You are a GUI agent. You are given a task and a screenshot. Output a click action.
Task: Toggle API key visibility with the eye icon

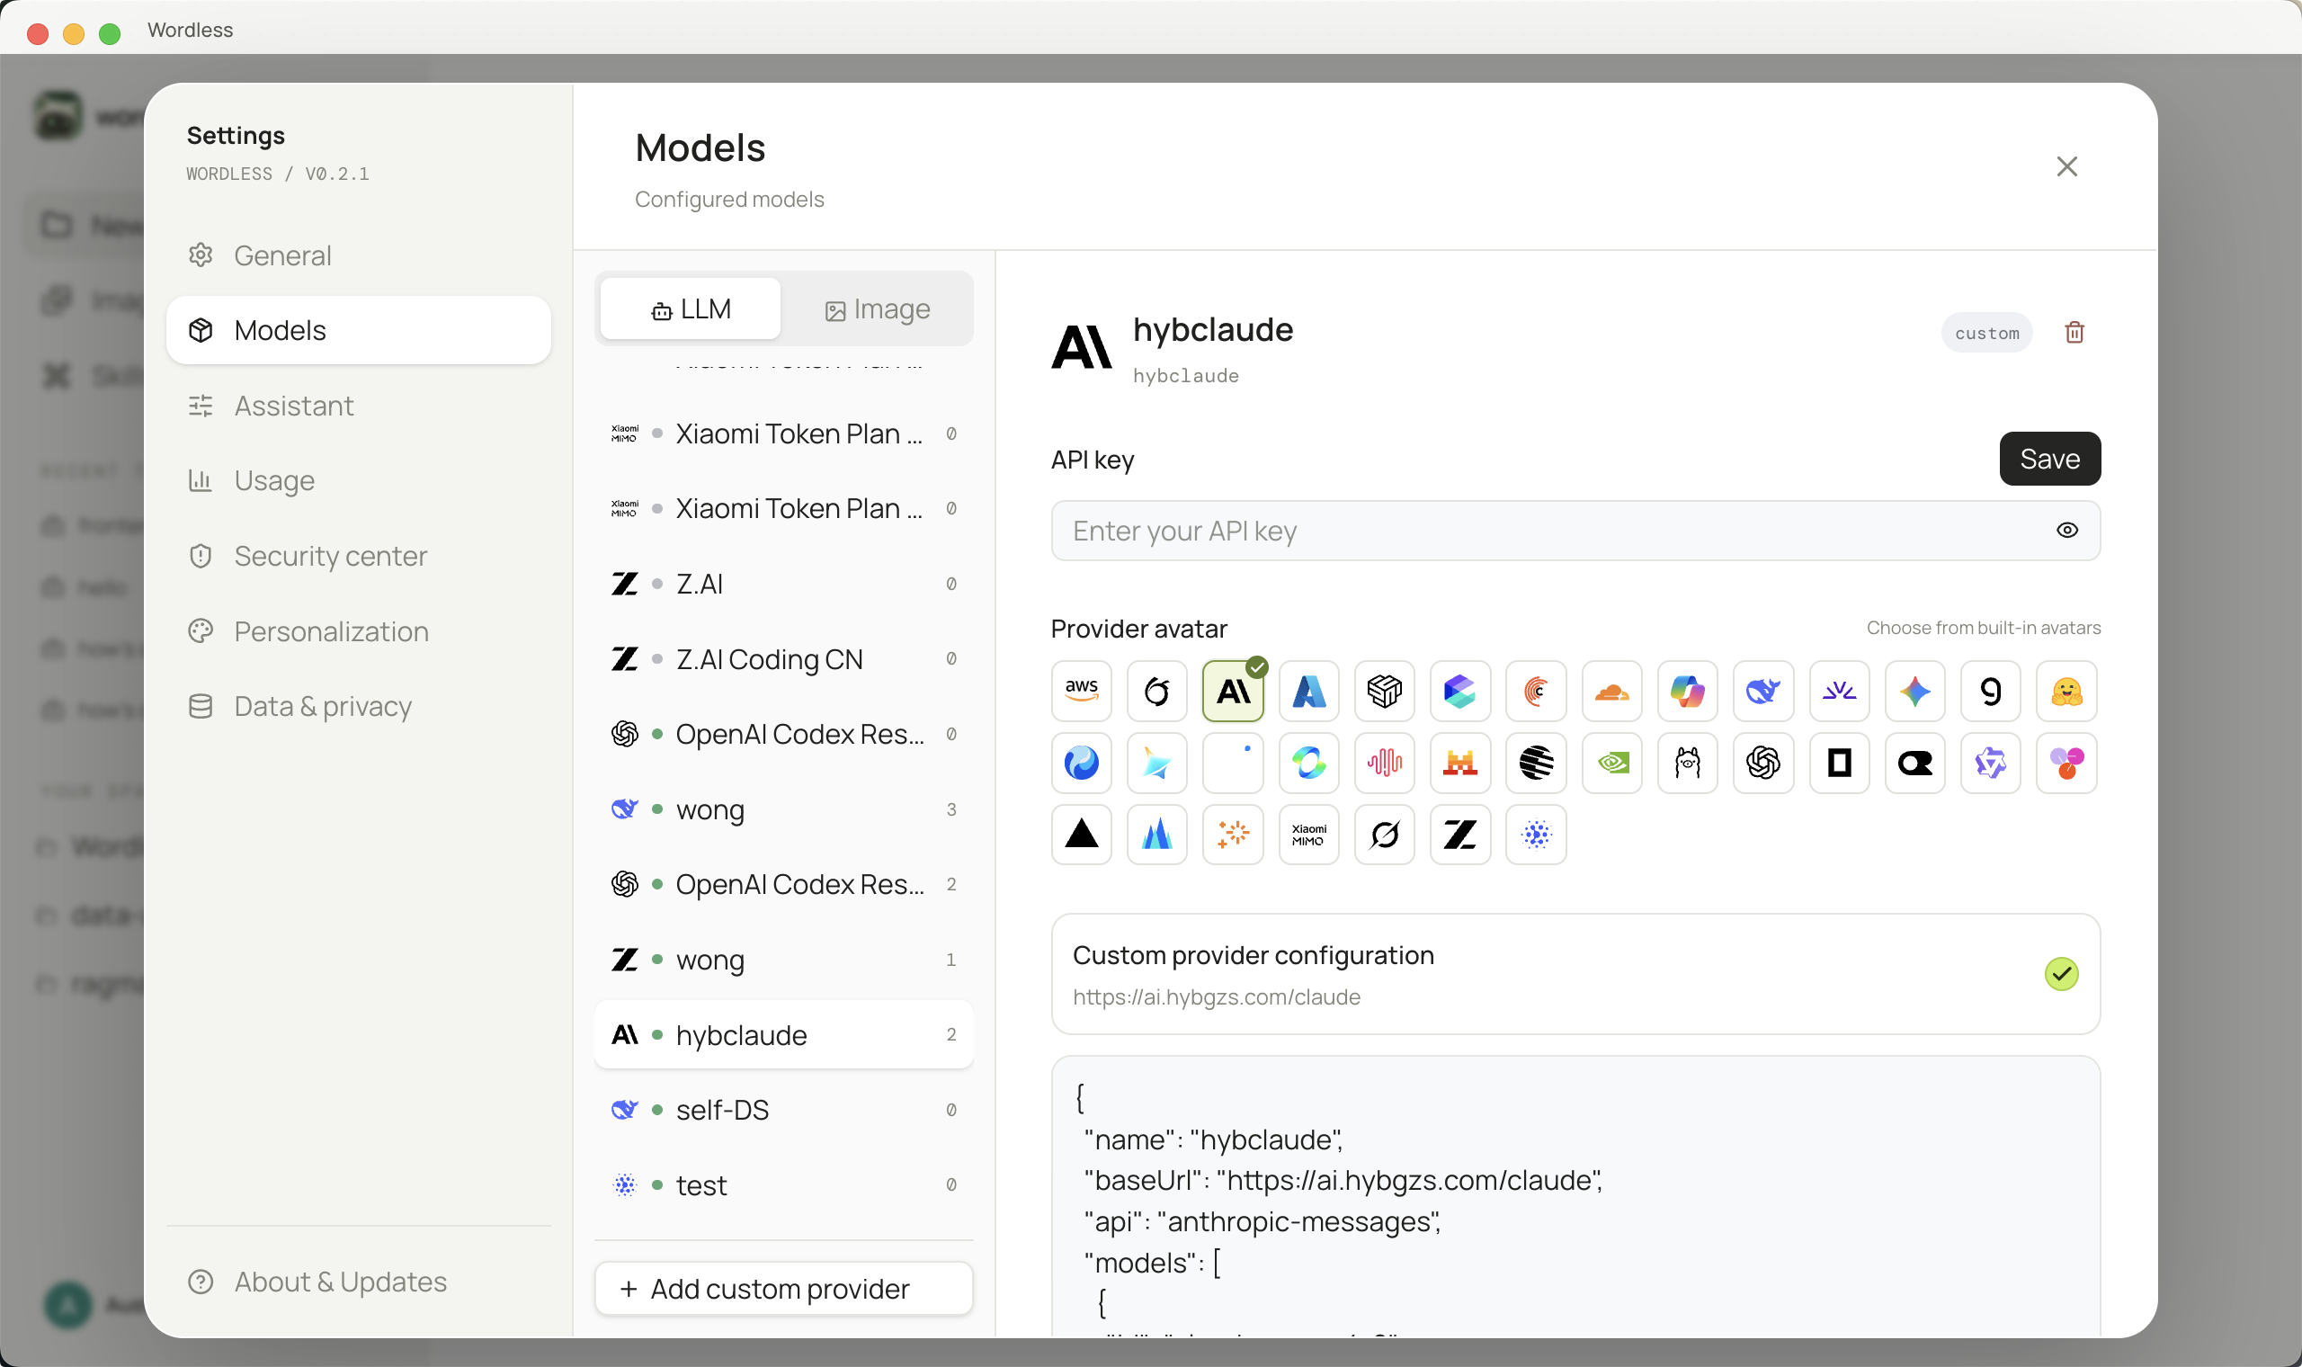[x=2066, y=531]
